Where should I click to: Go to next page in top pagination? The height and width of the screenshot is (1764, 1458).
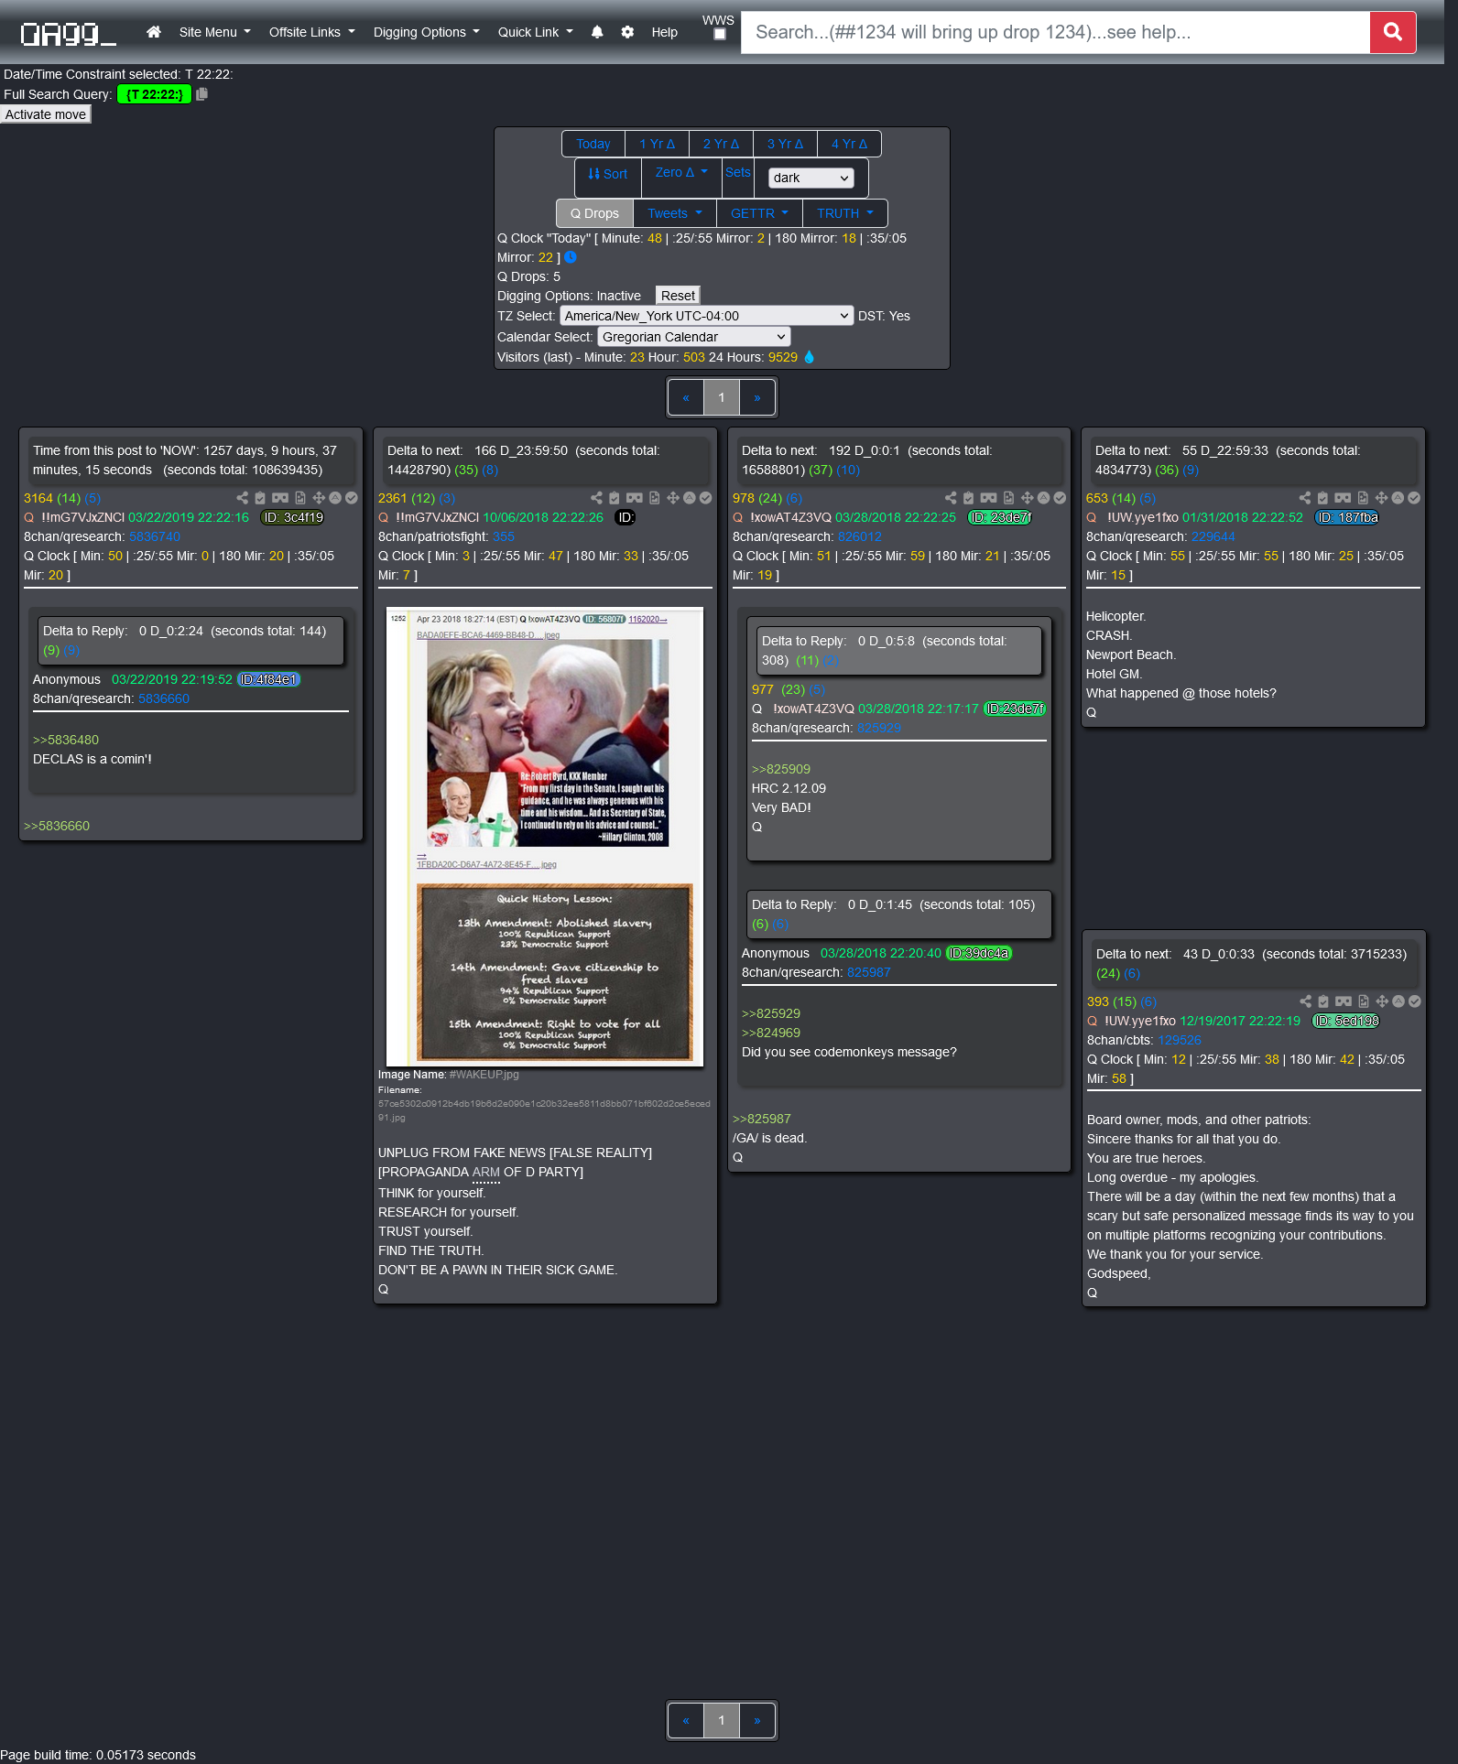click(x=757, y=397)
